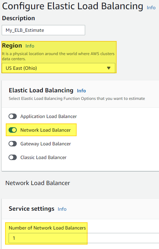Click the Elastic Load Balancing section heading
Viewport: 159px width, 249px height.
(x=41, y=90)
